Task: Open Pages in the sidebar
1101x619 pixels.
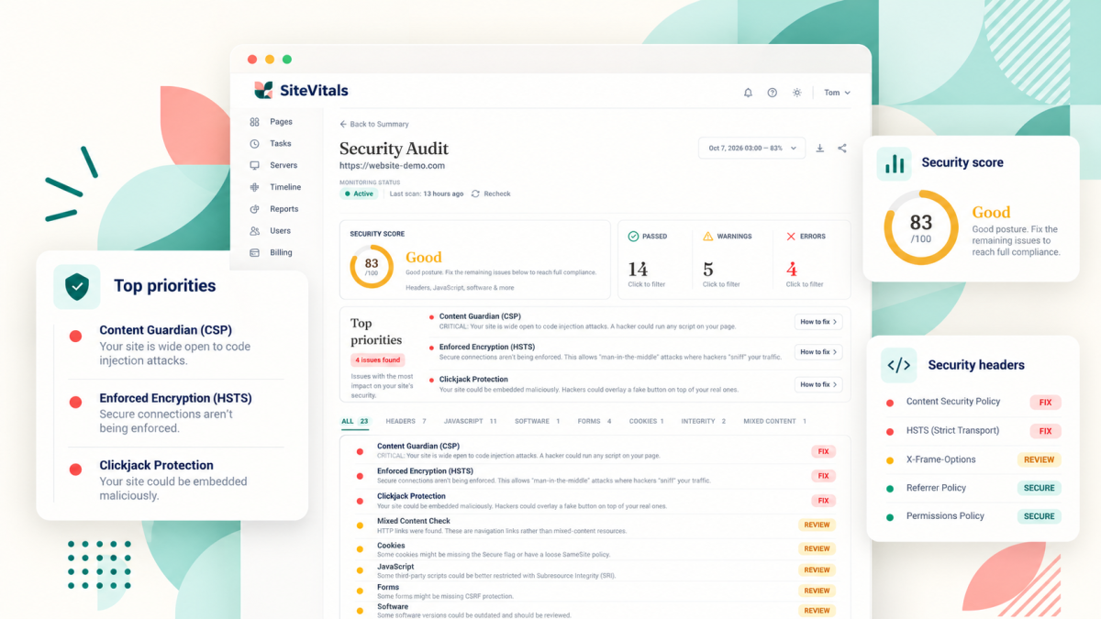Action: [x=281, y=121]
